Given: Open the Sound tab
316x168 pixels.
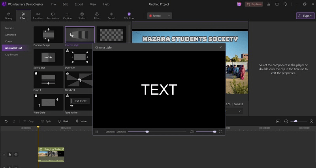Looking at the screenshot, I should point(111,16).
